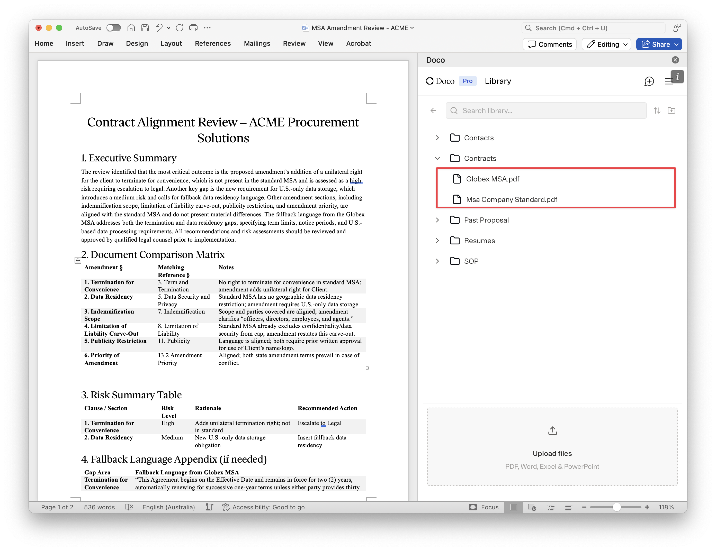Image resolution: width=716 pixels, height=551 pixels.
Task: Start a new chat in Doco
Action: click(x=649, y=81)
